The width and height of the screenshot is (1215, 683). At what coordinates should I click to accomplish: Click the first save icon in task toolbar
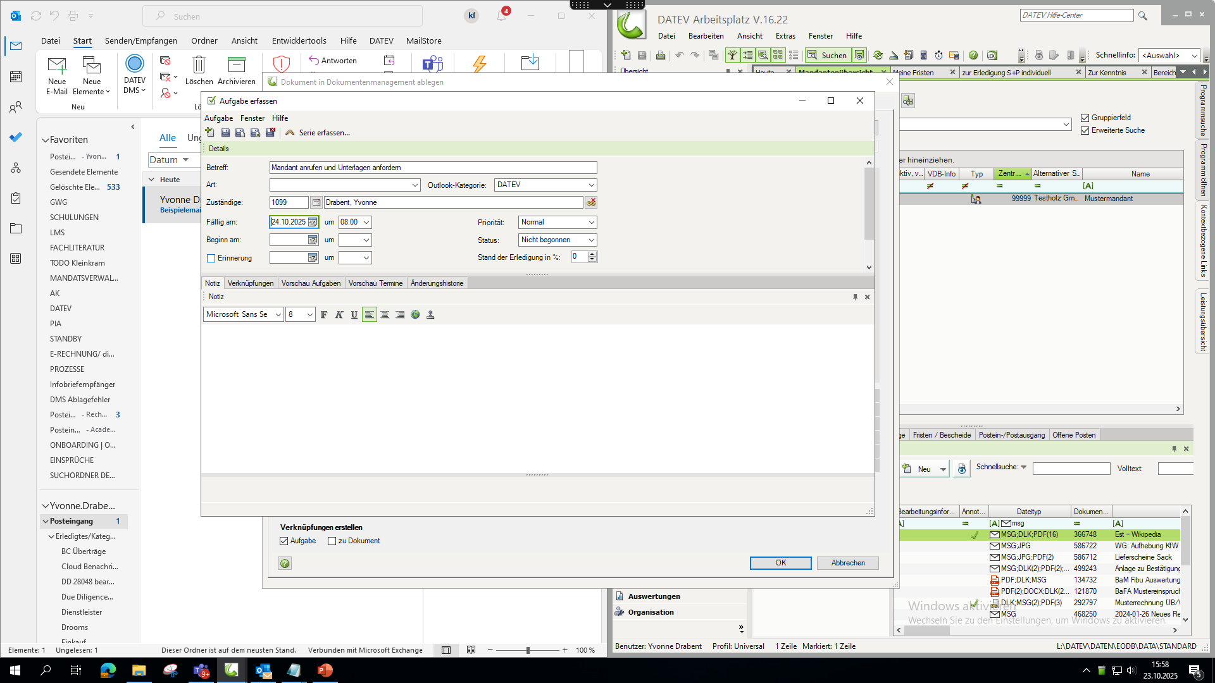coord(225,133)
